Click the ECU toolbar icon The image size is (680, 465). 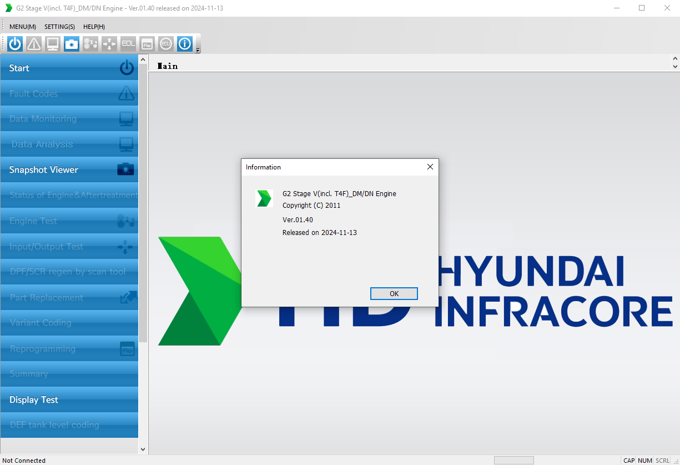(x=166, y=44)
